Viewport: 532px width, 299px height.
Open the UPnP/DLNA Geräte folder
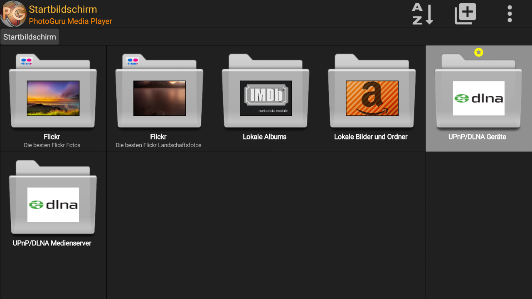click(479, 99)
